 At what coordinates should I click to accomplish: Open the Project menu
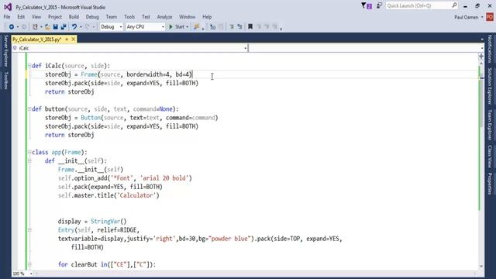[x=55, y=17]
